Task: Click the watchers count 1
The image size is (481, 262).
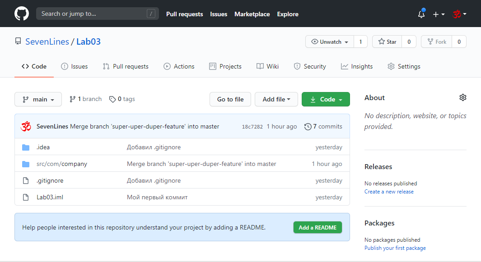Action: click(x=360, y=41)
